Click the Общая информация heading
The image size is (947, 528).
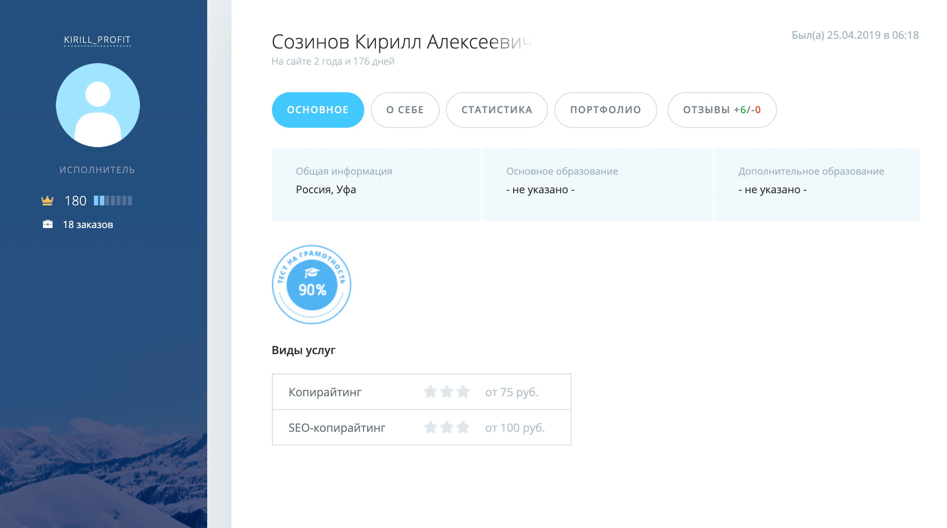pyautogui.click(x=344, y=171)
